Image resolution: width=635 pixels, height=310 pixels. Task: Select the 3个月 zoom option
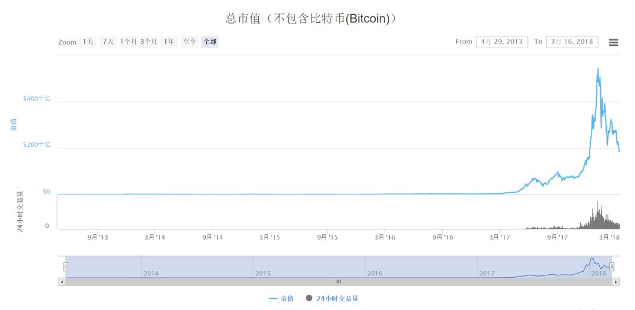[x=149, y=42]
